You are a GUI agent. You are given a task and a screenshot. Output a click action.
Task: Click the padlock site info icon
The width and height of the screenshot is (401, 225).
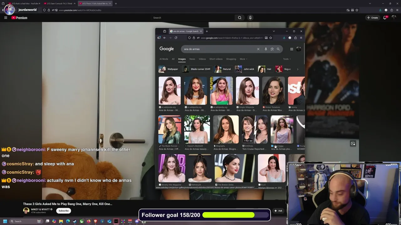coord(194,38)
